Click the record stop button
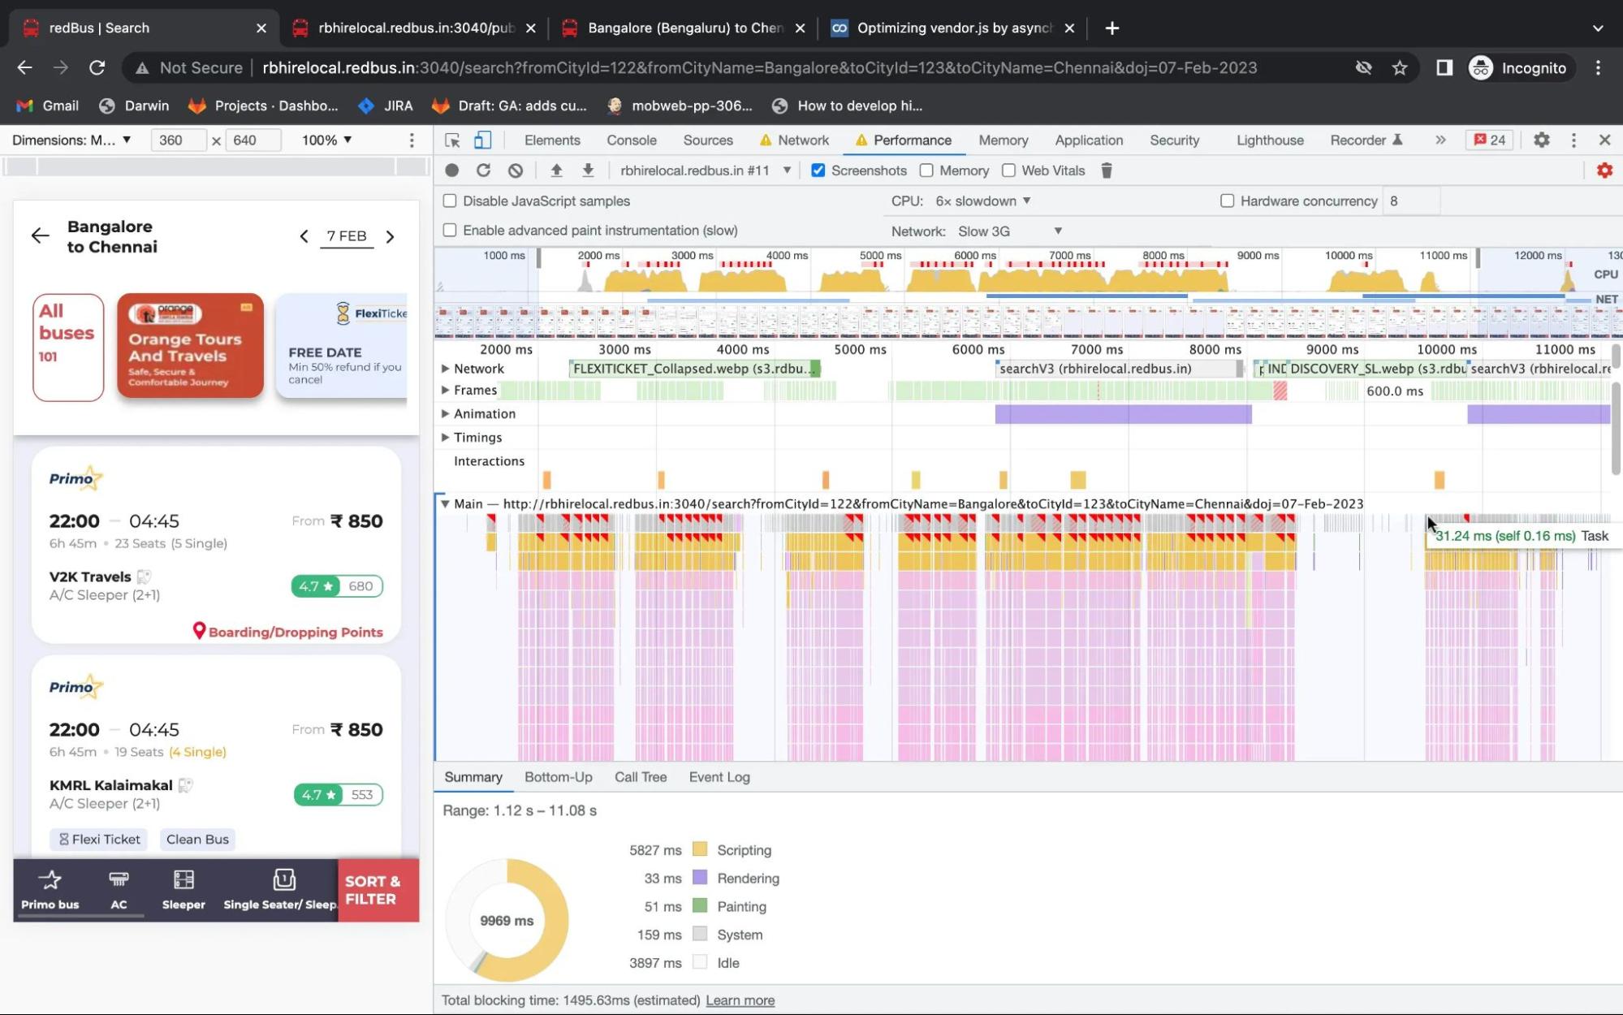The width and height of the screenshot is (1623, 1015). click(x=452, y=170)
